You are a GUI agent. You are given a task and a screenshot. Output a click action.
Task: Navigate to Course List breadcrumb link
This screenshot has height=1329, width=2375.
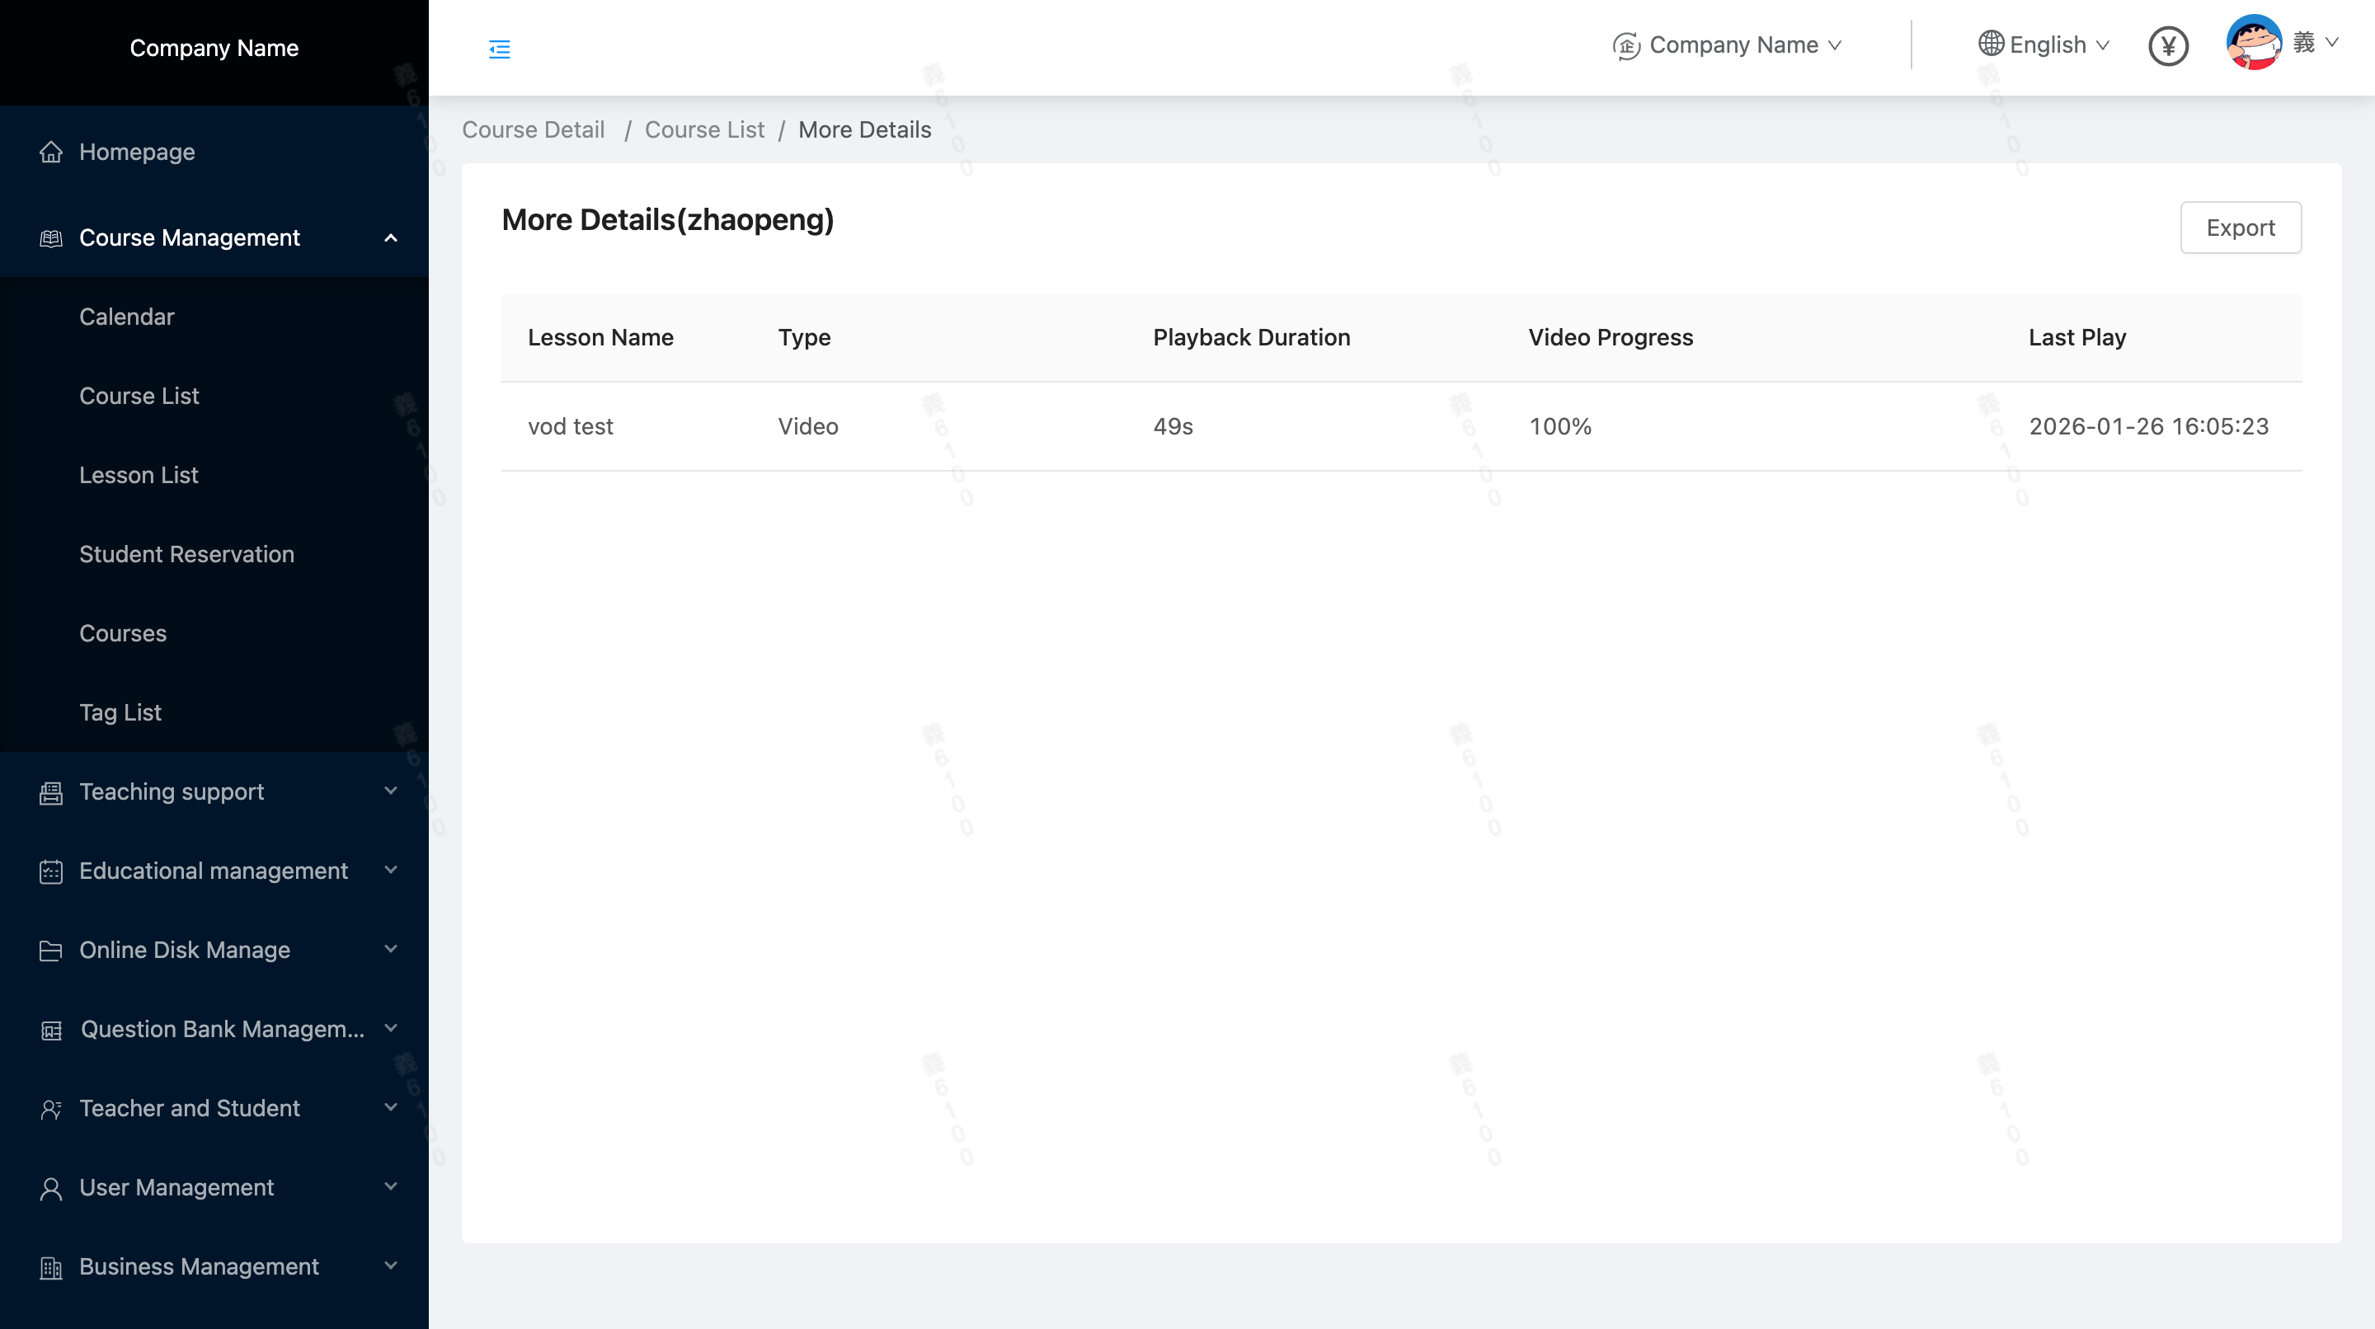tap(703, 130)
